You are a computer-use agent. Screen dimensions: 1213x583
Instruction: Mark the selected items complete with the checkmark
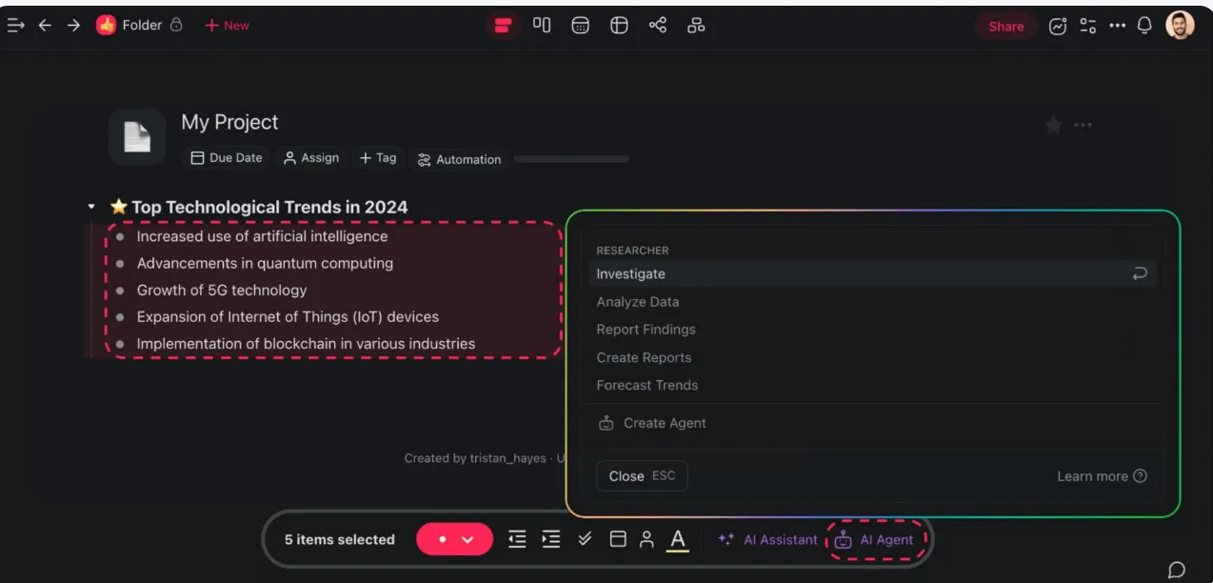pyautogui.click(x=585, y=538)
